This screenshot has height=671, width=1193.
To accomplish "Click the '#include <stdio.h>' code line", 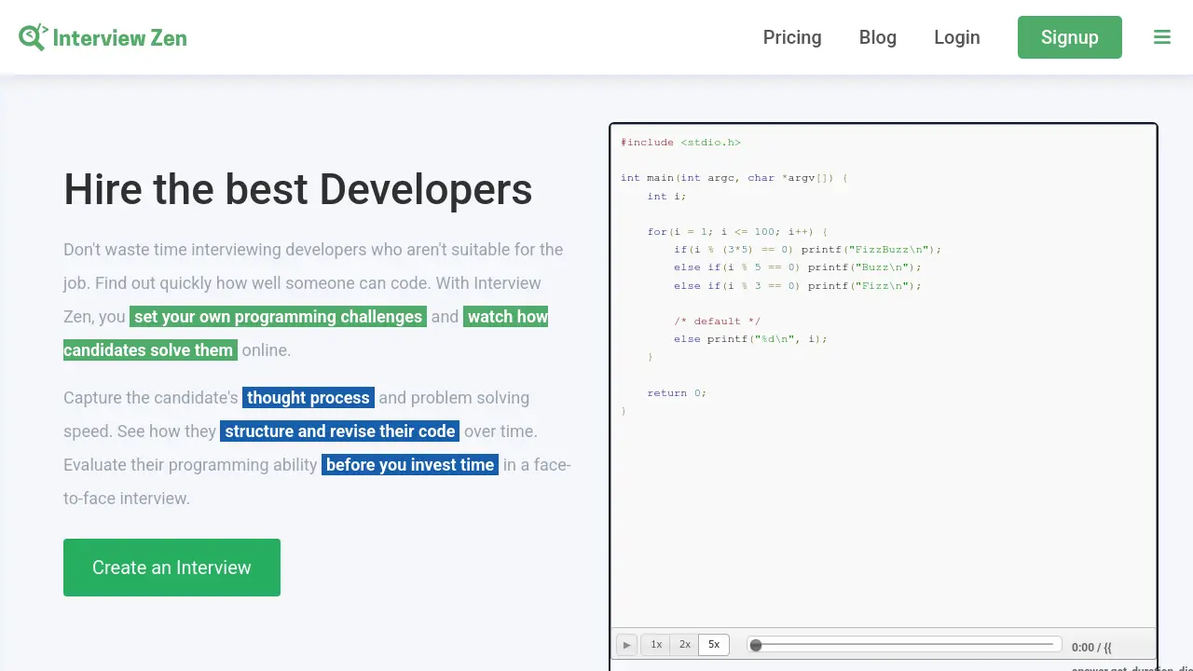I will point(680,143).
